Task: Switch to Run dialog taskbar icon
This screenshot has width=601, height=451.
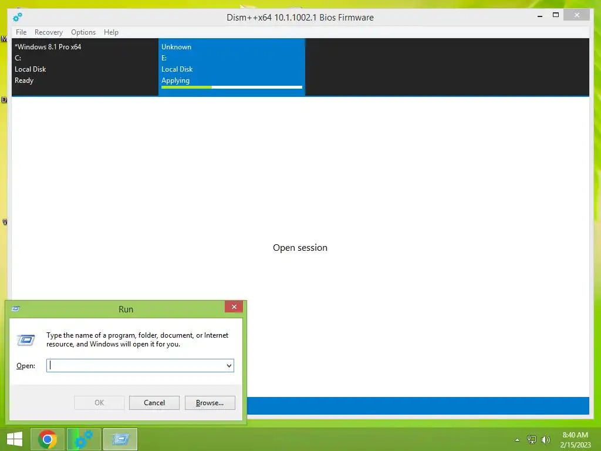Action: [120, 439]
